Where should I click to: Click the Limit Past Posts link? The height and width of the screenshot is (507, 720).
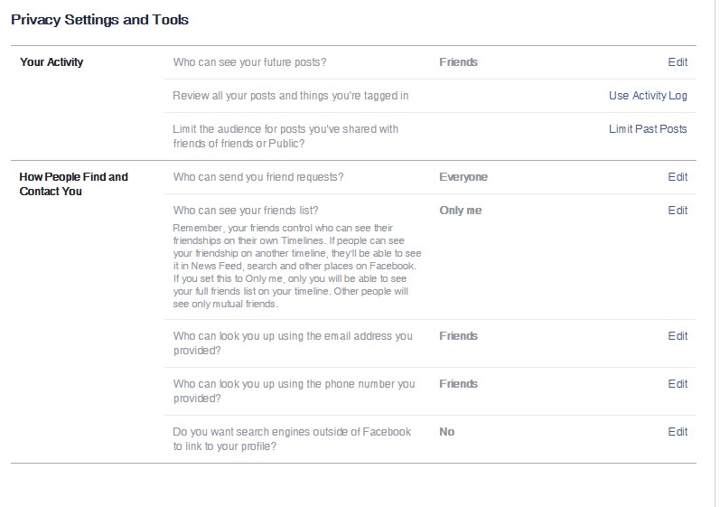(x=648, y=129)
